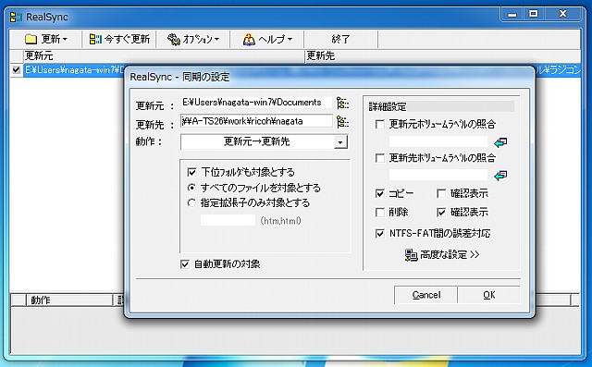The width and height of the screenshot is (592, 367).
Task: Toggle 更新元ボリュームラベルの照合 checkbox
Action: tap(380, 124)
